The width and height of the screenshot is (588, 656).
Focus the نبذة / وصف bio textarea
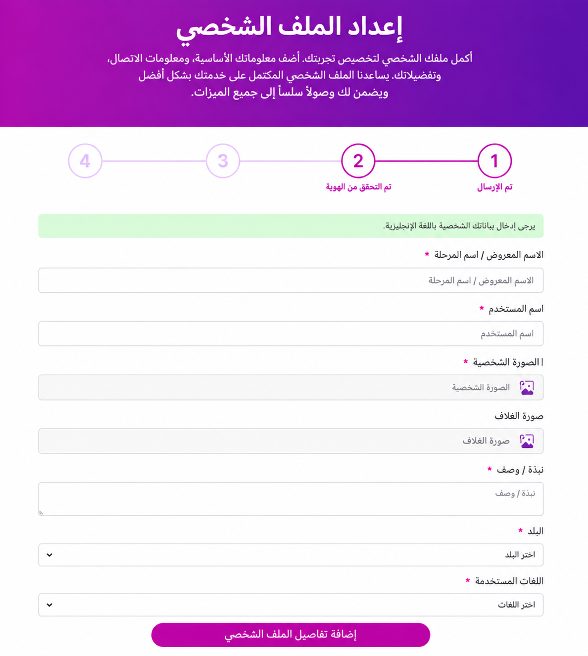(291, 499)
